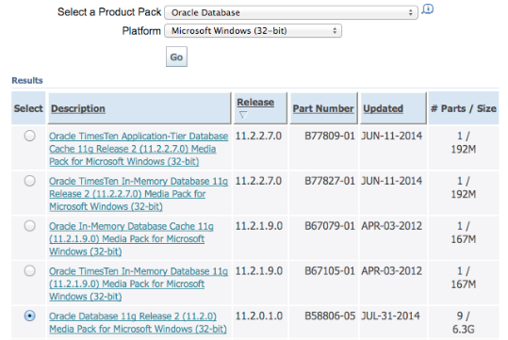Click the # Parts / Size header
This screenshot has width=508, height=340.
tap(464, 108)
